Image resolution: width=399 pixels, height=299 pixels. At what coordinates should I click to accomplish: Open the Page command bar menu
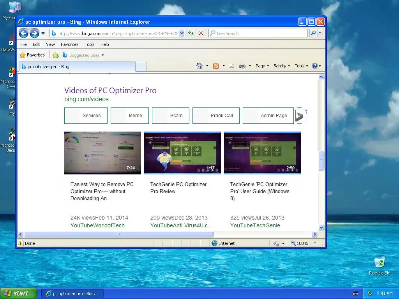point(262,66)
